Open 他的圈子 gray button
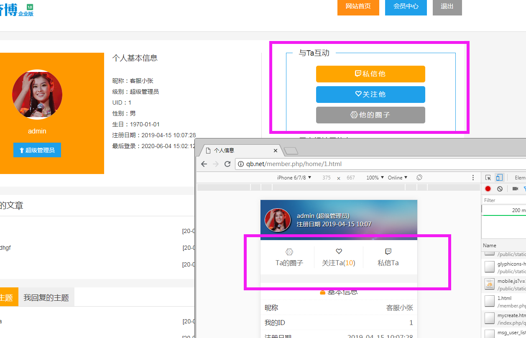Viewport: 526px width, 338px height. click(370, 115)
